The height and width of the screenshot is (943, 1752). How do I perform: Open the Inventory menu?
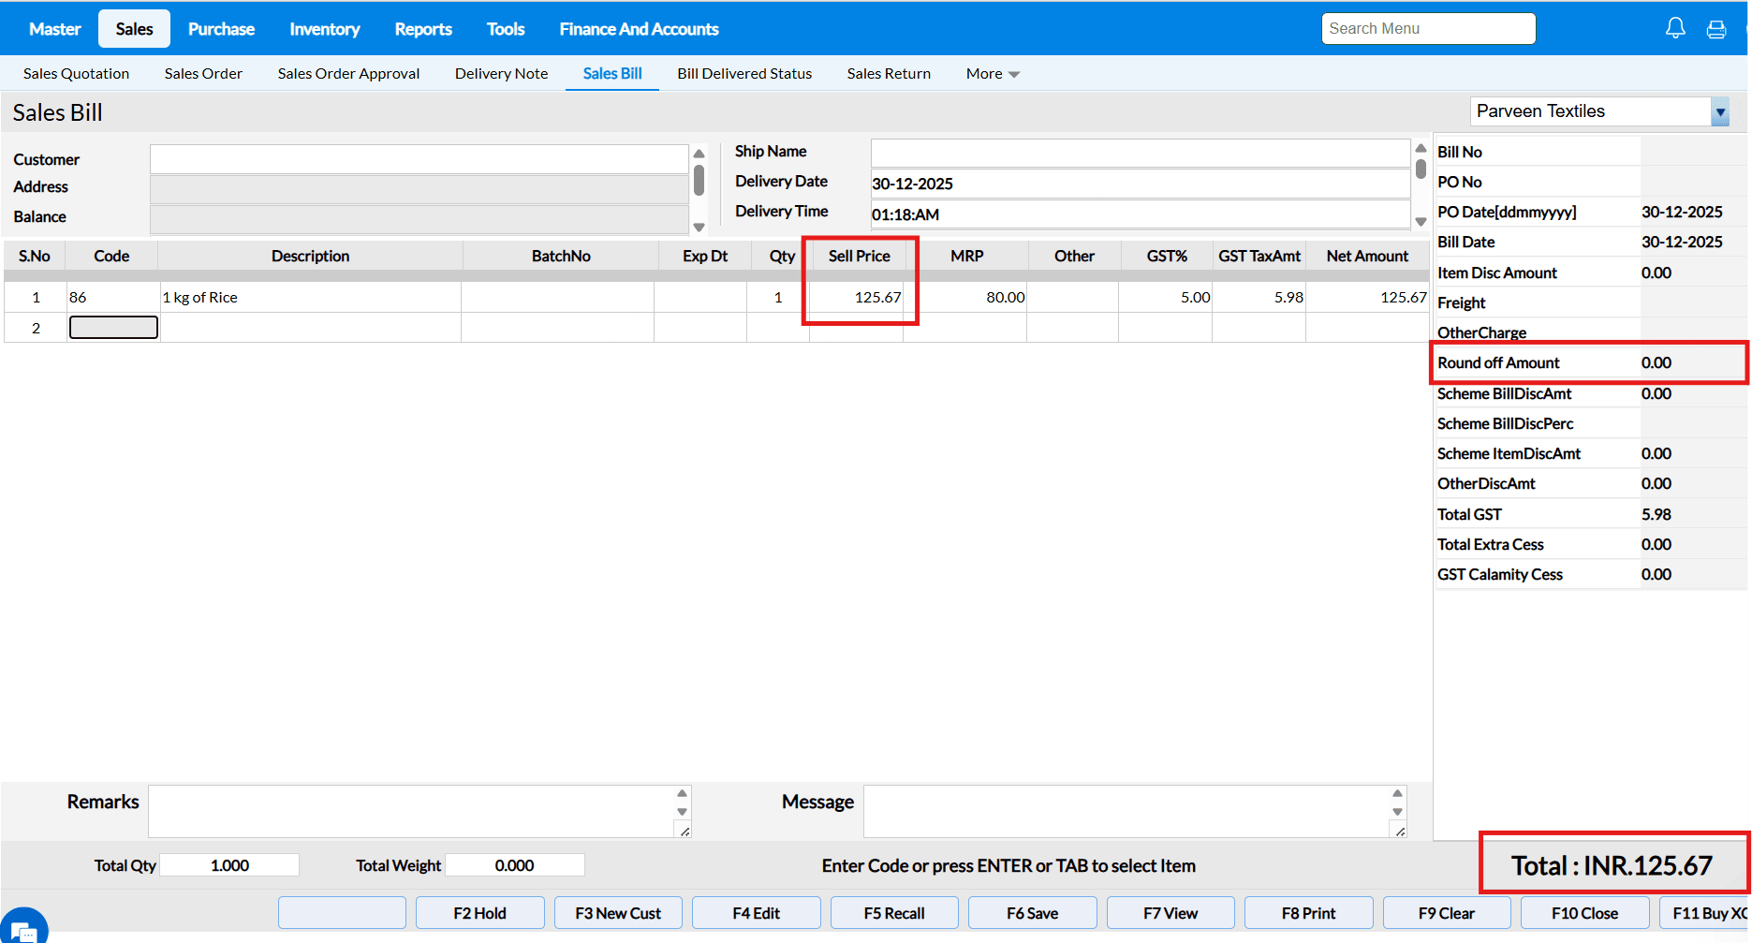click(324, 29)
